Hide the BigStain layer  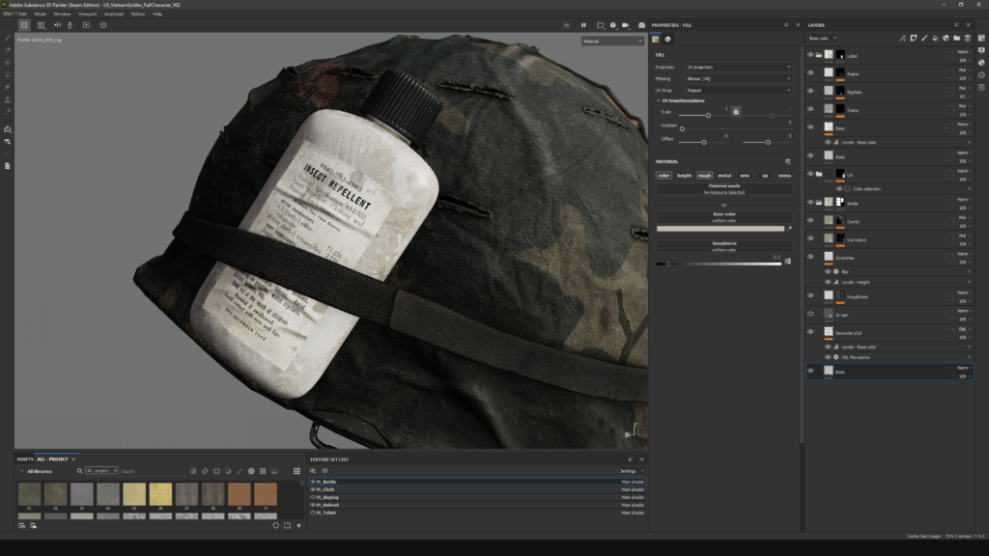click(810, 92)
